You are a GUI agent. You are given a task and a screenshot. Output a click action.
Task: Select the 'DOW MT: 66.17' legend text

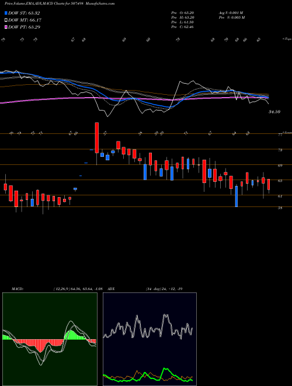pos(25,20)
